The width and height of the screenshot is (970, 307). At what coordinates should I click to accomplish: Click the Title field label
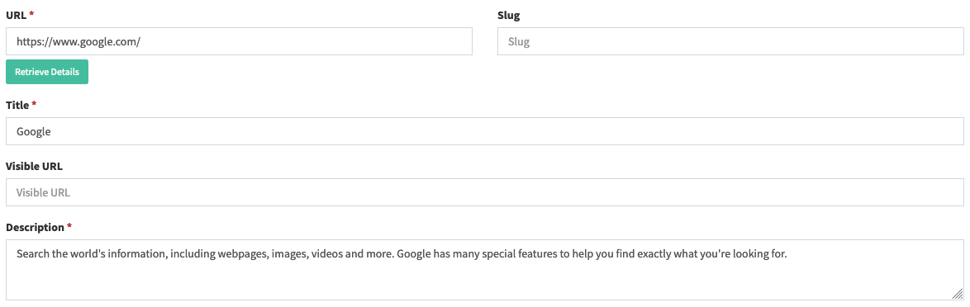[x=17, y=105]
